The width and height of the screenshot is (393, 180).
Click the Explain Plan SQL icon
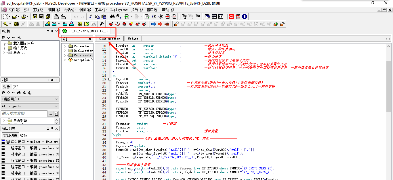(54, 24)
